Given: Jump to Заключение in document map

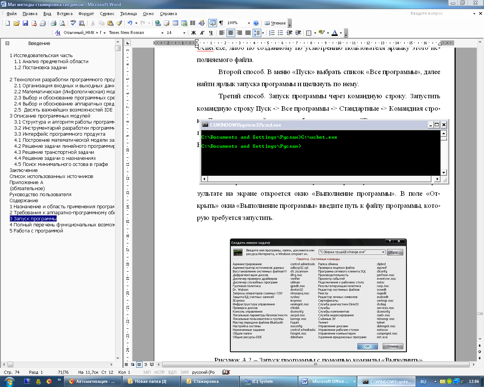Looking at the screenshot, I should 23,170.
